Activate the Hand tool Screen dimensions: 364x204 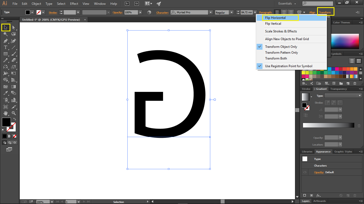[x=6, y=113]
